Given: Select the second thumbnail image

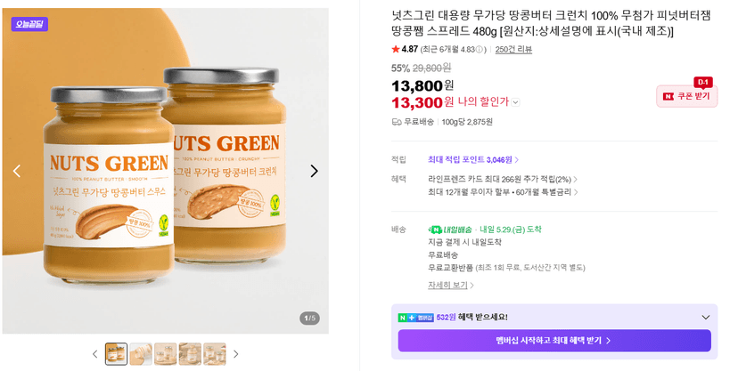Looking at the screenshot, I should point(141,354).
